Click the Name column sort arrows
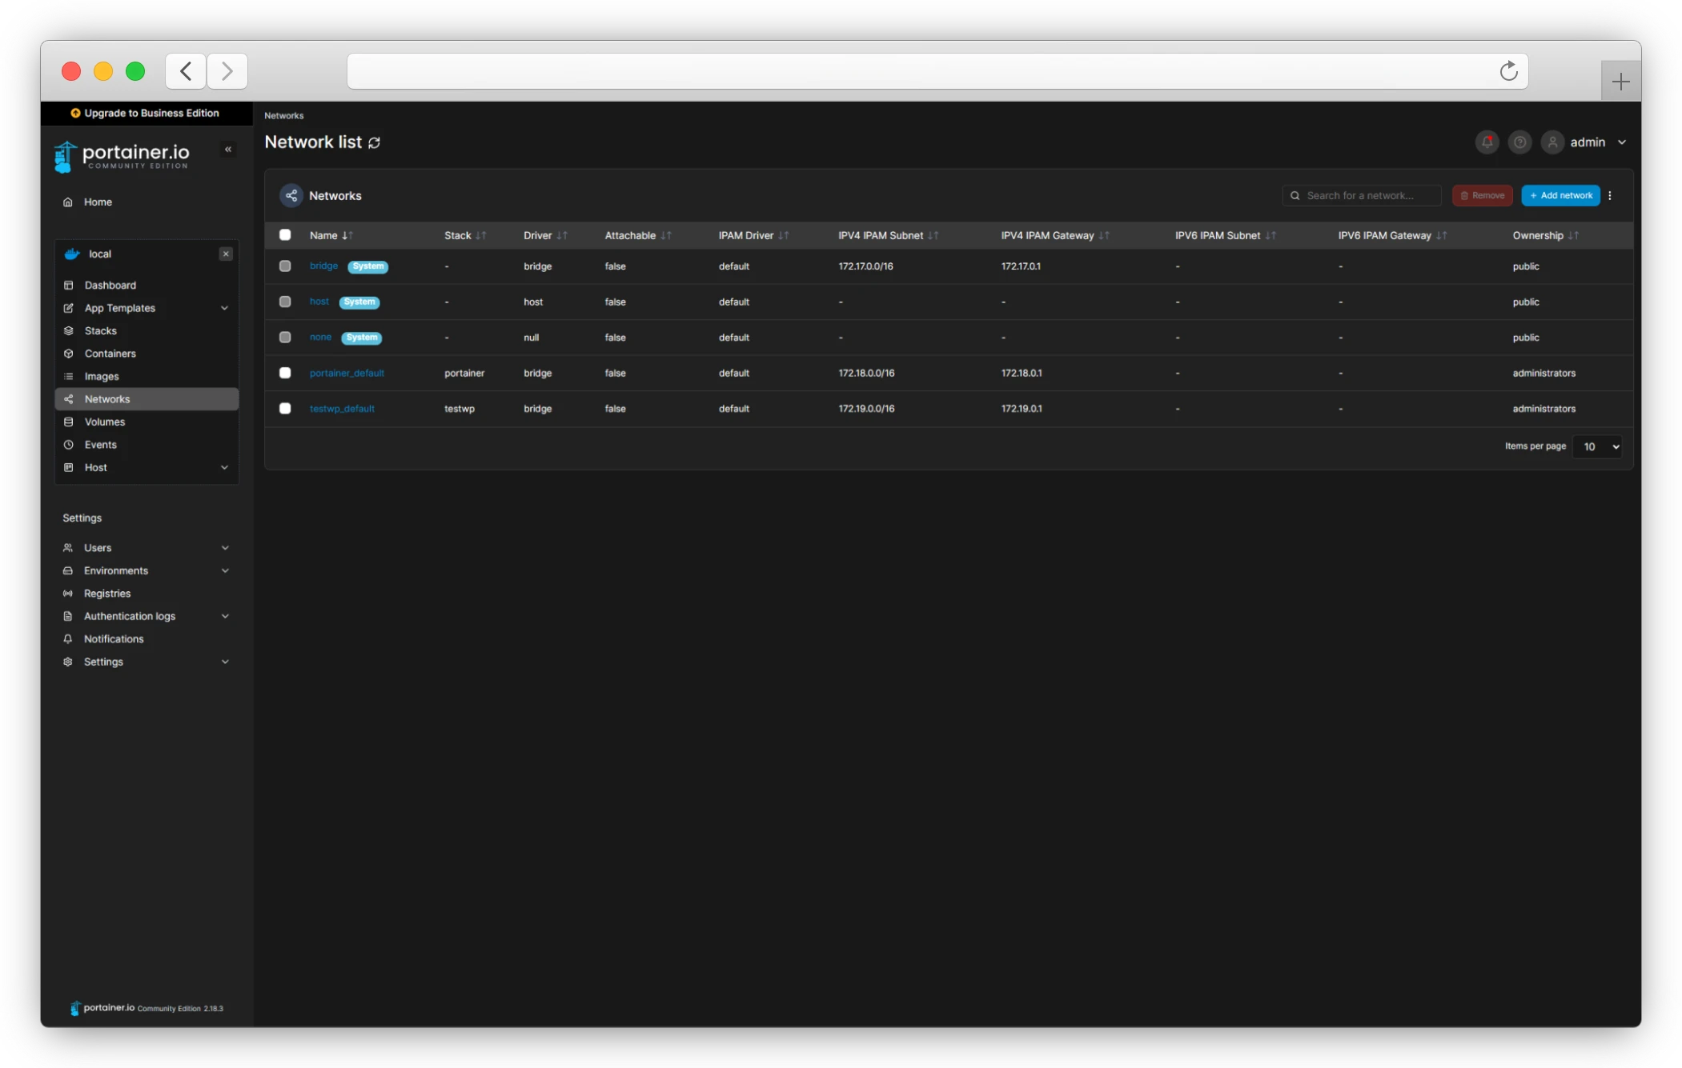 coord(347,235)
